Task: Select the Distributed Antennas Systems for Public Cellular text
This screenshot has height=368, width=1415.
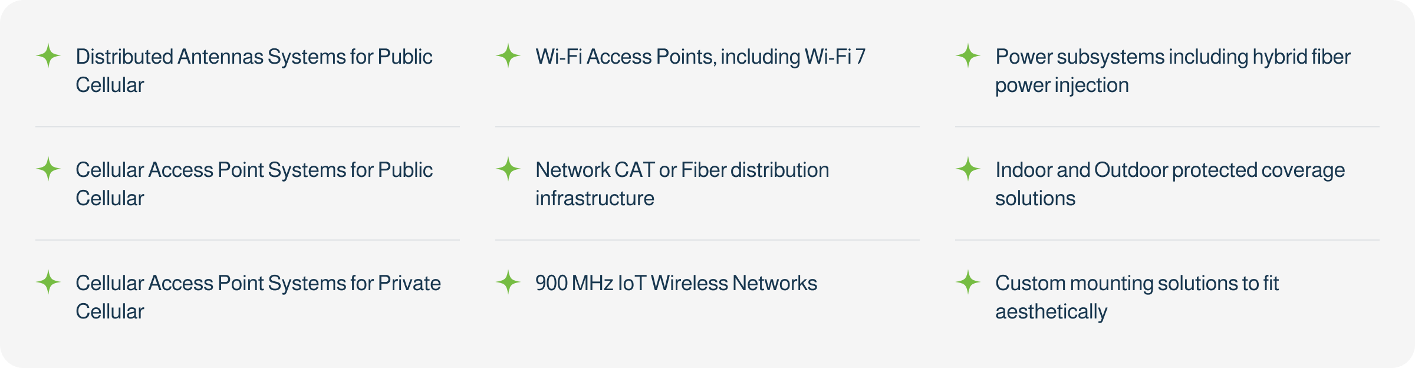Action: click(x=254, y=70)
